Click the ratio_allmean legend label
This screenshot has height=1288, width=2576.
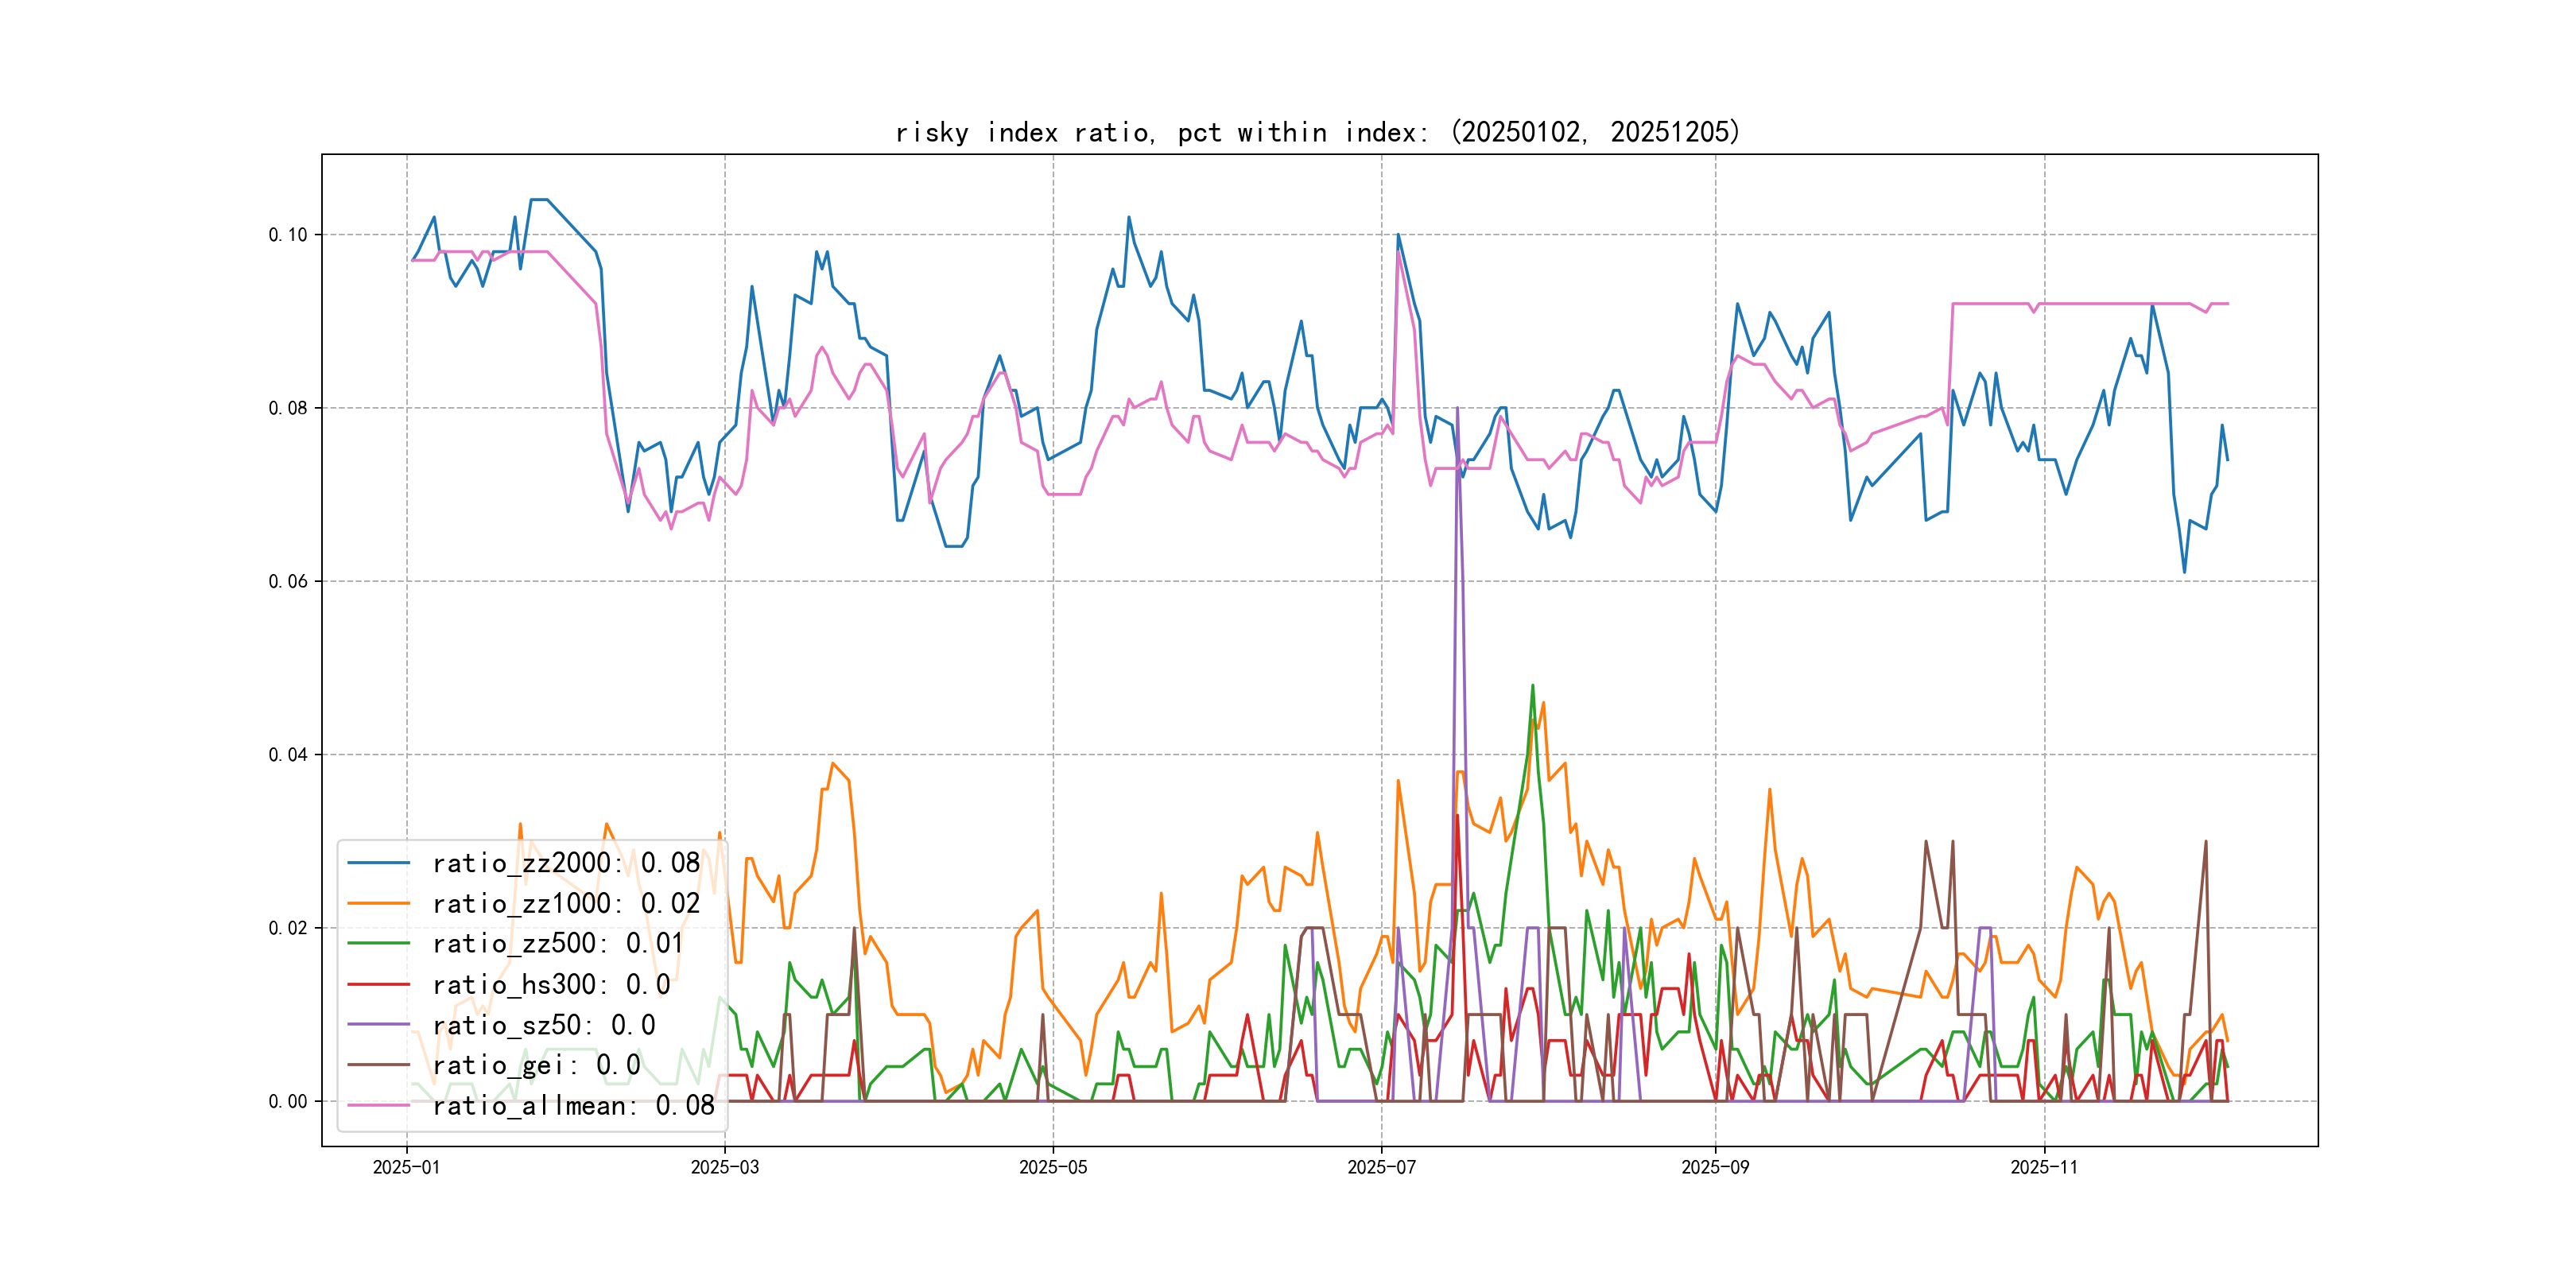point(573,1105)
